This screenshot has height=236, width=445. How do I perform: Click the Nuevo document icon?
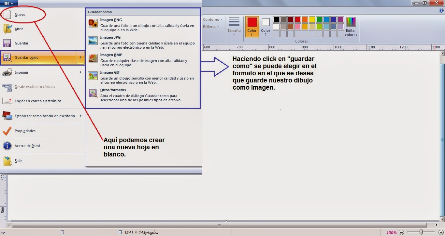tap(7, 15)
